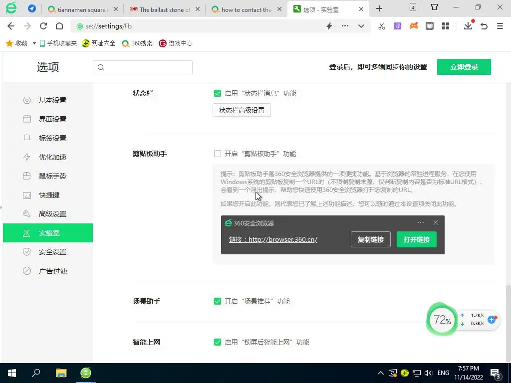This screenshot has width=511, height=383.
Task: Show hidden system tray icons chevron
Action: pos(381,373)
